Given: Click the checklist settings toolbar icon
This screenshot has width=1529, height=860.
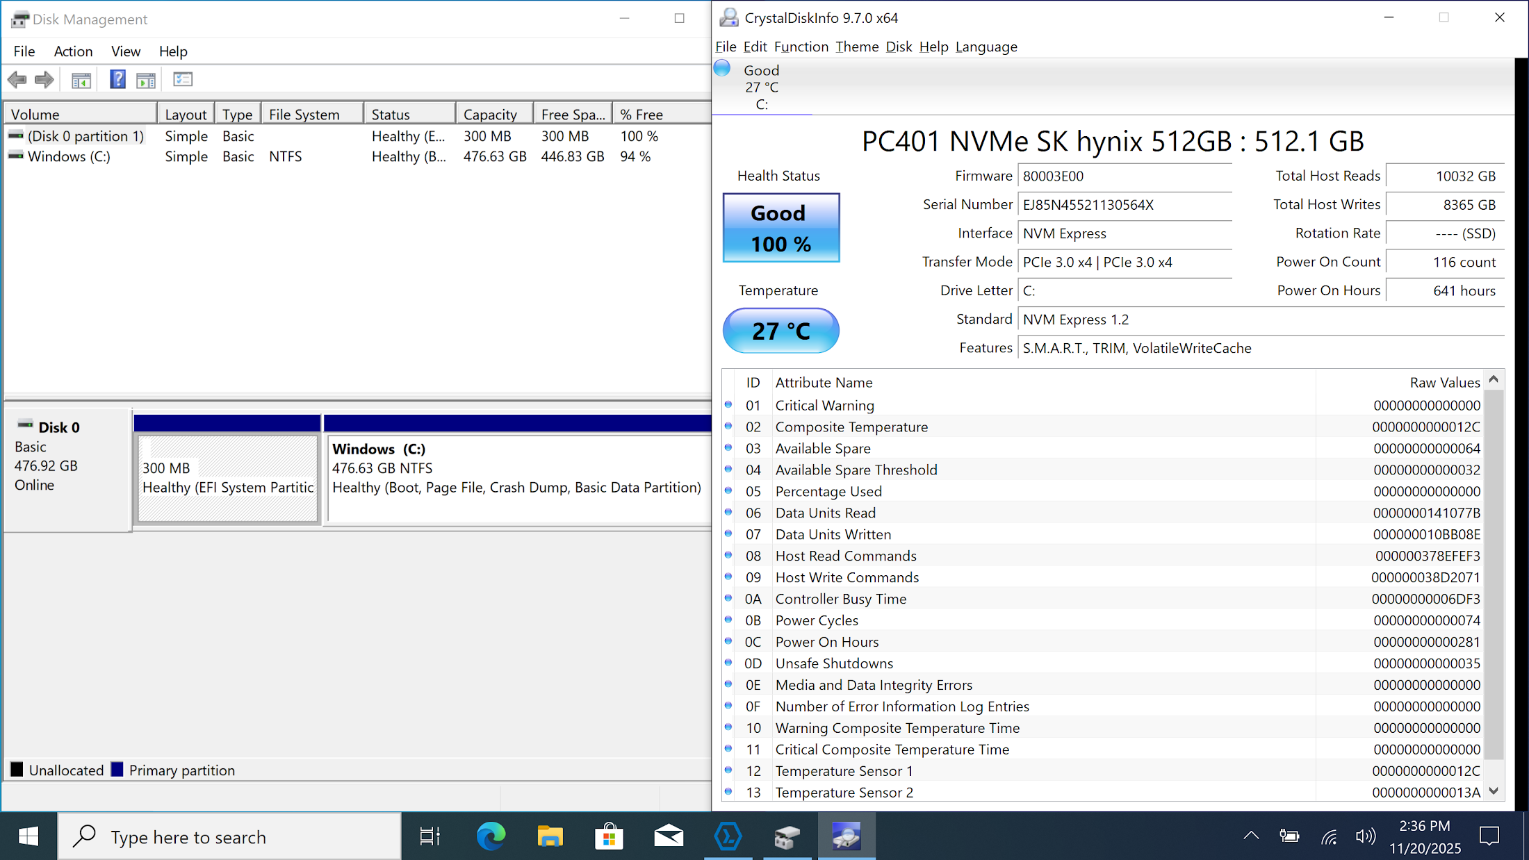Looking at the screenshot, I should point(183,80).
